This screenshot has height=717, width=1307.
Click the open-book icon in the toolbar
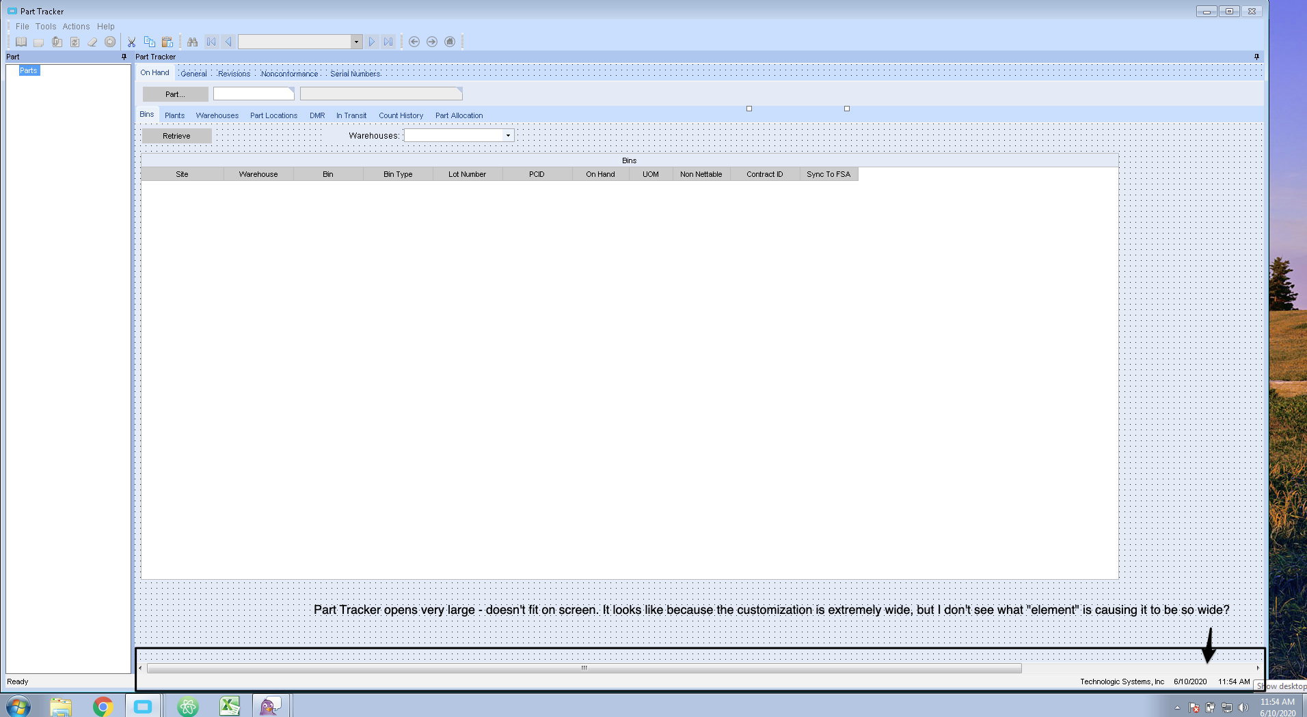click(21, 42)
